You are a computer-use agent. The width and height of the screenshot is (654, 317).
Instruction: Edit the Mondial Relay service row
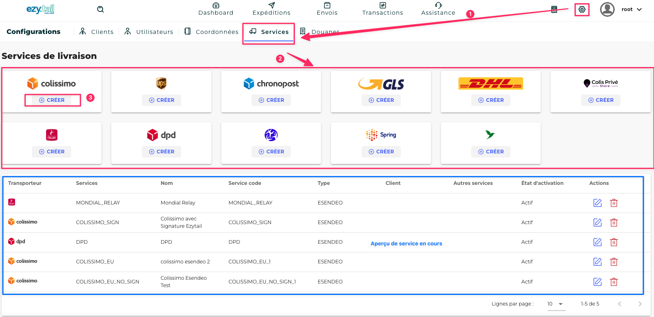point(598,203)
